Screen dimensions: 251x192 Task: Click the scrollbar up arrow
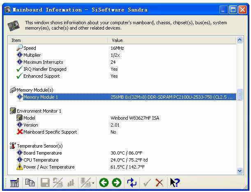pyautogui.click(x=240, y=40)
